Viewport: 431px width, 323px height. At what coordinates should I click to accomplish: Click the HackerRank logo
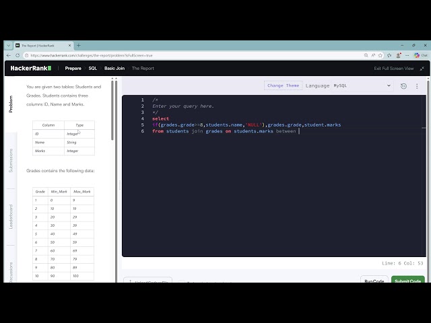[x=31, y=69]
